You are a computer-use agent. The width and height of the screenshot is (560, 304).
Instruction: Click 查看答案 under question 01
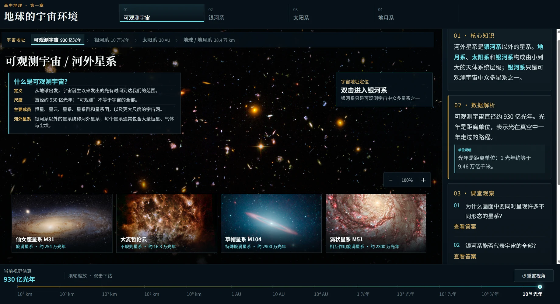coord(465,227)
